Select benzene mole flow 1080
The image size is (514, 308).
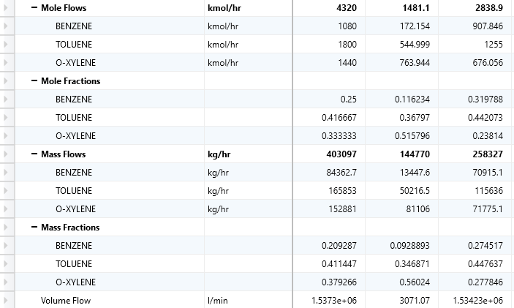tap(347, 26)
